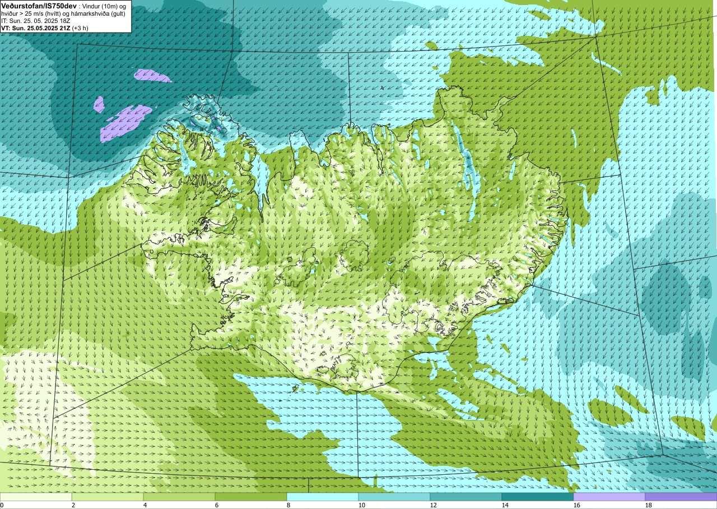Click the '16' legend scale label
The width and height of the screenshot is (717, 509).
(577, 505)
